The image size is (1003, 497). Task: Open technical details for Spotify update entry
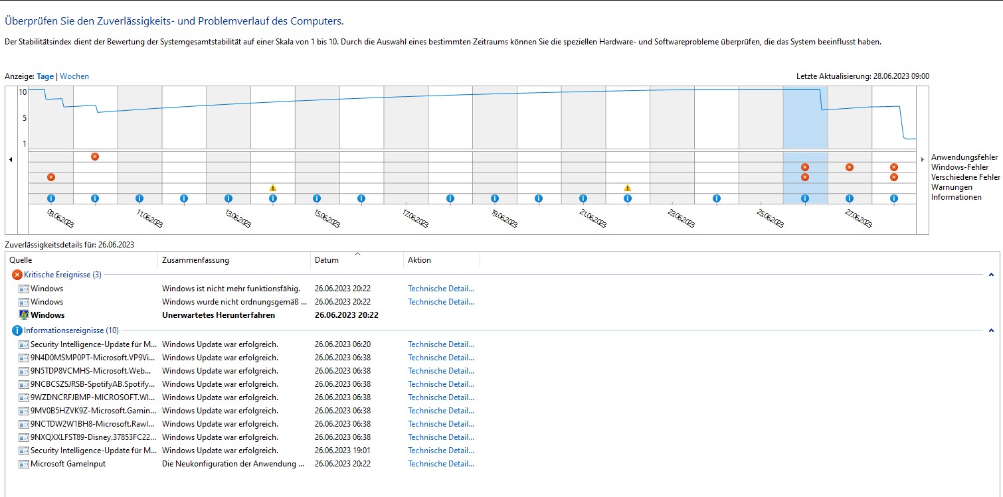(x=441, y=384)
